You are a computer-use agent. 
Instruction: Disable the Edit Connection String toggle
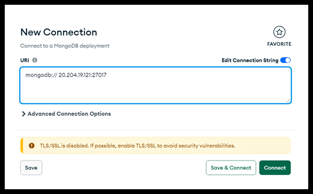click(285, 60)
